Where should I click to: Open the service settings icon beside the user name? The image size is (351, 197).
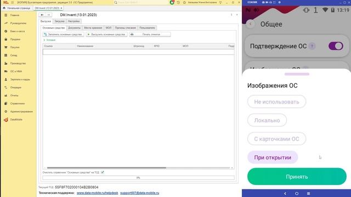[220, 2]
